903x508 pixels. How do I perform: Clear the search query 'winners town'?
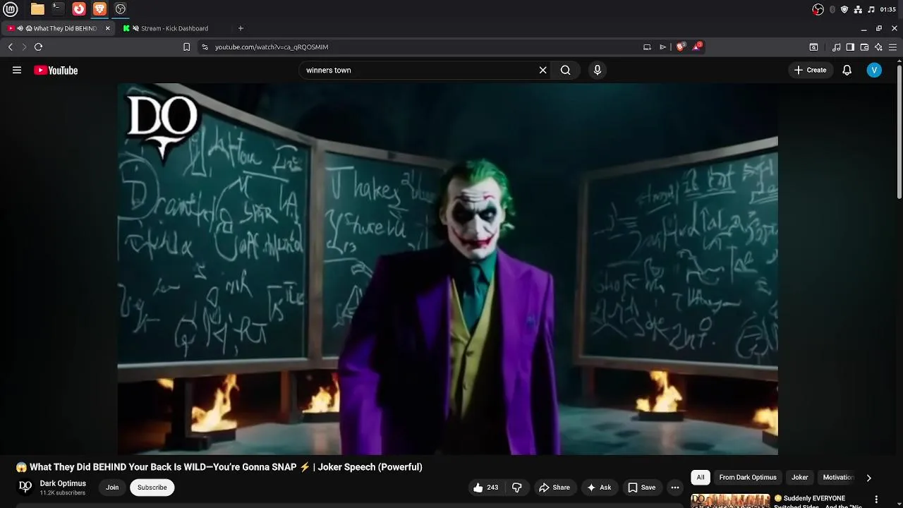[x=543, y=70]
